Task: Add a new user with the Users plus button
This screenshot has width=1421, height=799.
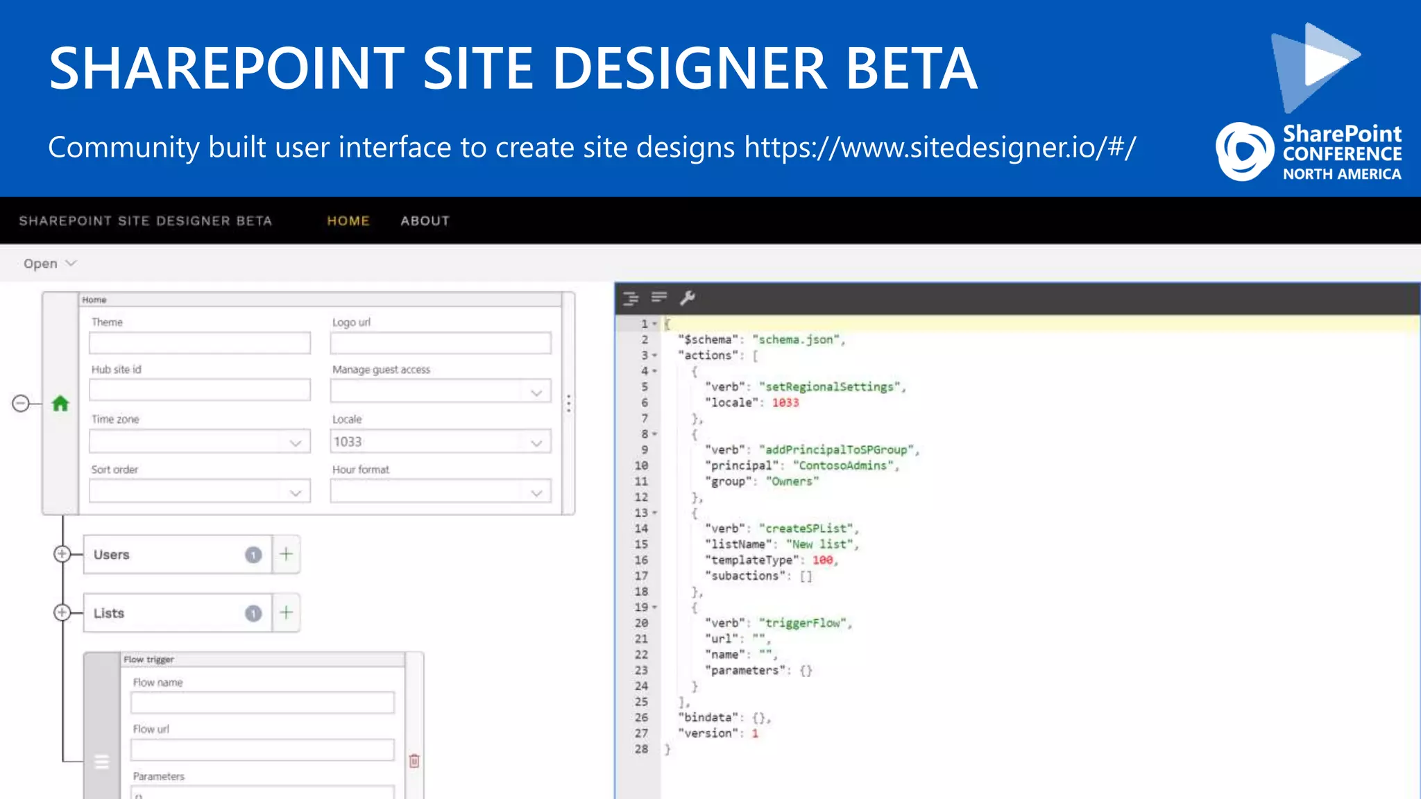Action: click(x=286, y=553)
